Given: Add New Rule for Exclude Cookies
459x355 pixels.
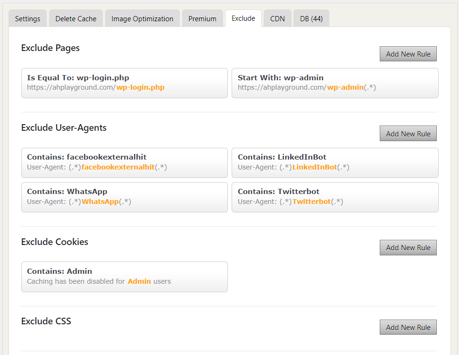Looking at the screenshot, I should click(408, 247).
